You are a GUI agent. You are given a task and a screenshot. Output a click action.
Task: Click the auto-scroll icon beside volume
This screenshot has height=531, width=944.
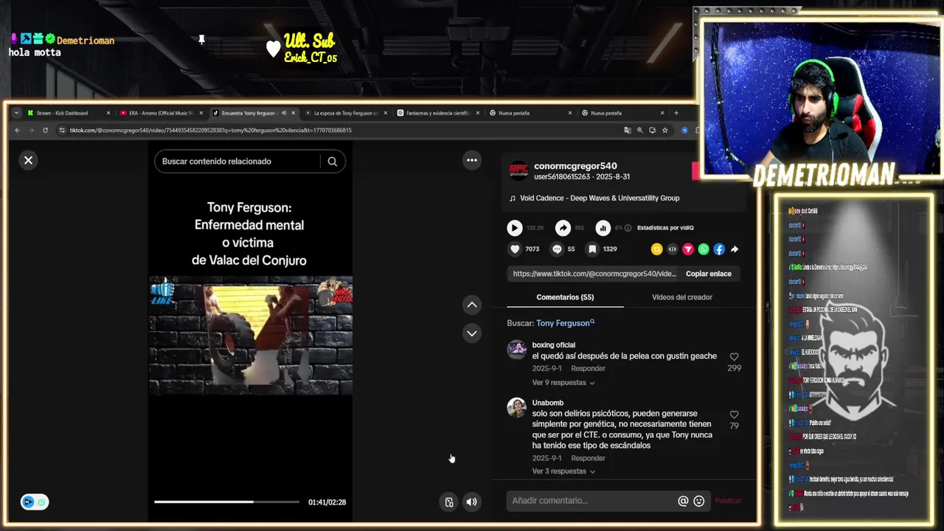(x=448, y=502)
